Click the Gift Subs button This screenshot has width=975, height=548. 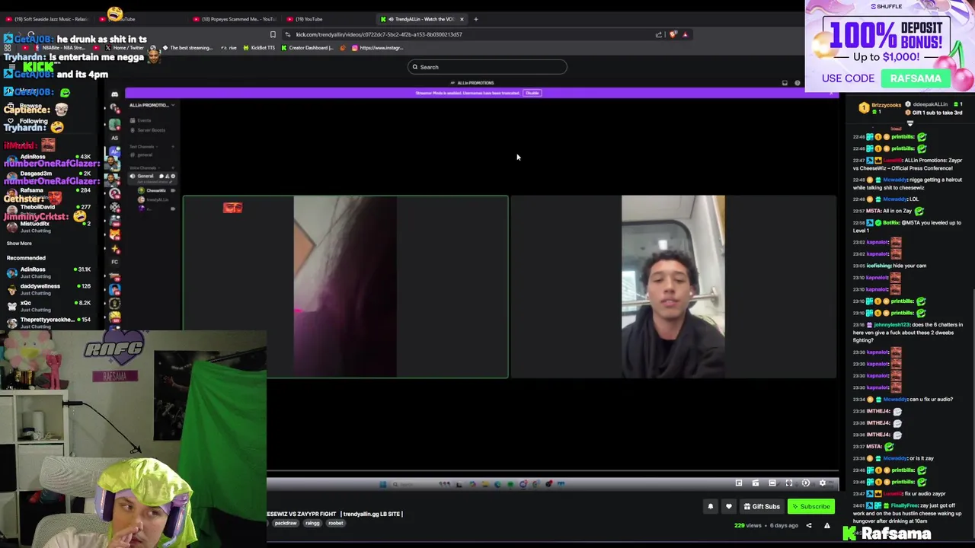(762, 506)
